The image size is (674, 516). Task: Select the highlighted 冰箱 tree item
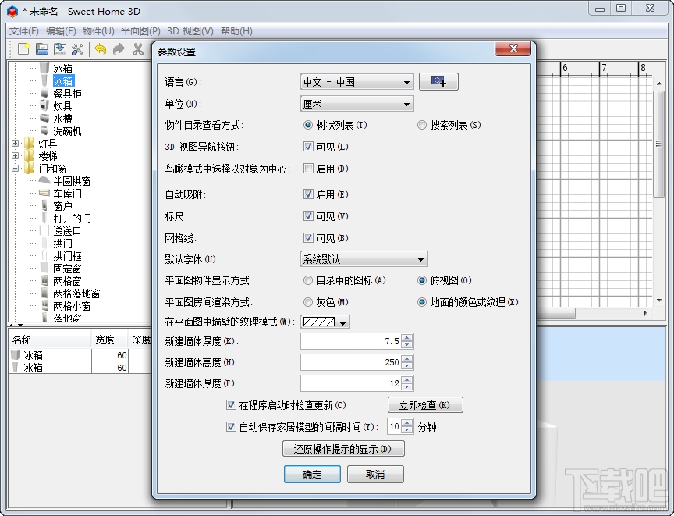point(63,81)
